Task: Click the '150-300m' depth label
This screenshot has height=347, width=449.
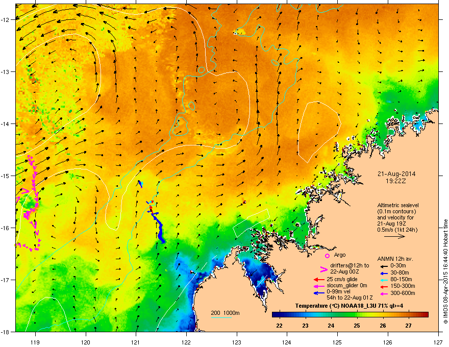Action: (x=403, y=286)
